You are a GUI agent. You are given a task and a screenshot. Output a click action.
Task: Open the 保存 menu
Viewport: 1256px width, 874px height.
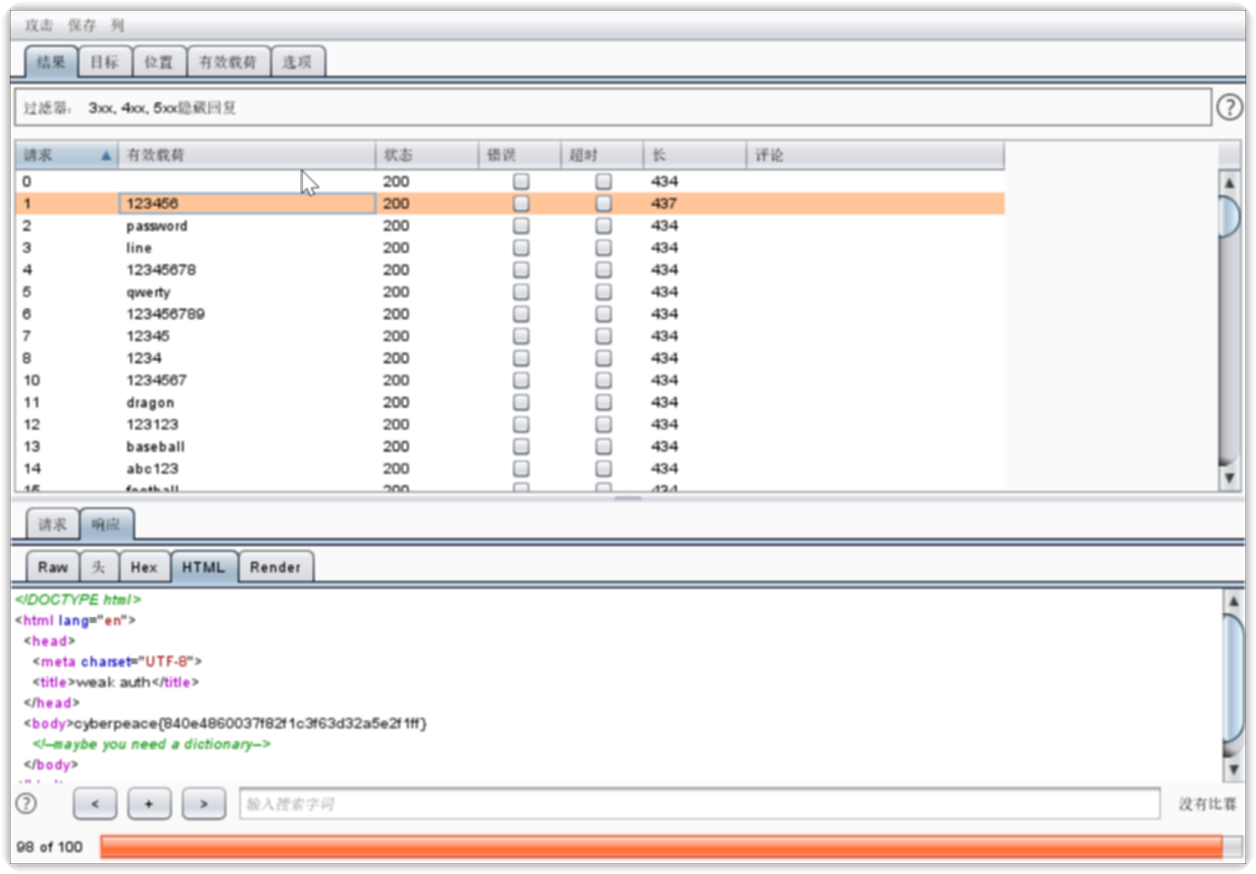[x=82, y=26]
